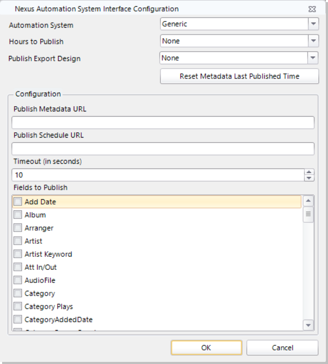The height and width of the screenshot is (364, 328).
Task: Focus the Publish Metadata URL field
Action: 163,122
